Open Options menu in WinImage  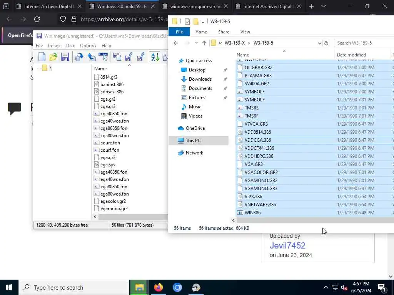click(x=88, y=46)
